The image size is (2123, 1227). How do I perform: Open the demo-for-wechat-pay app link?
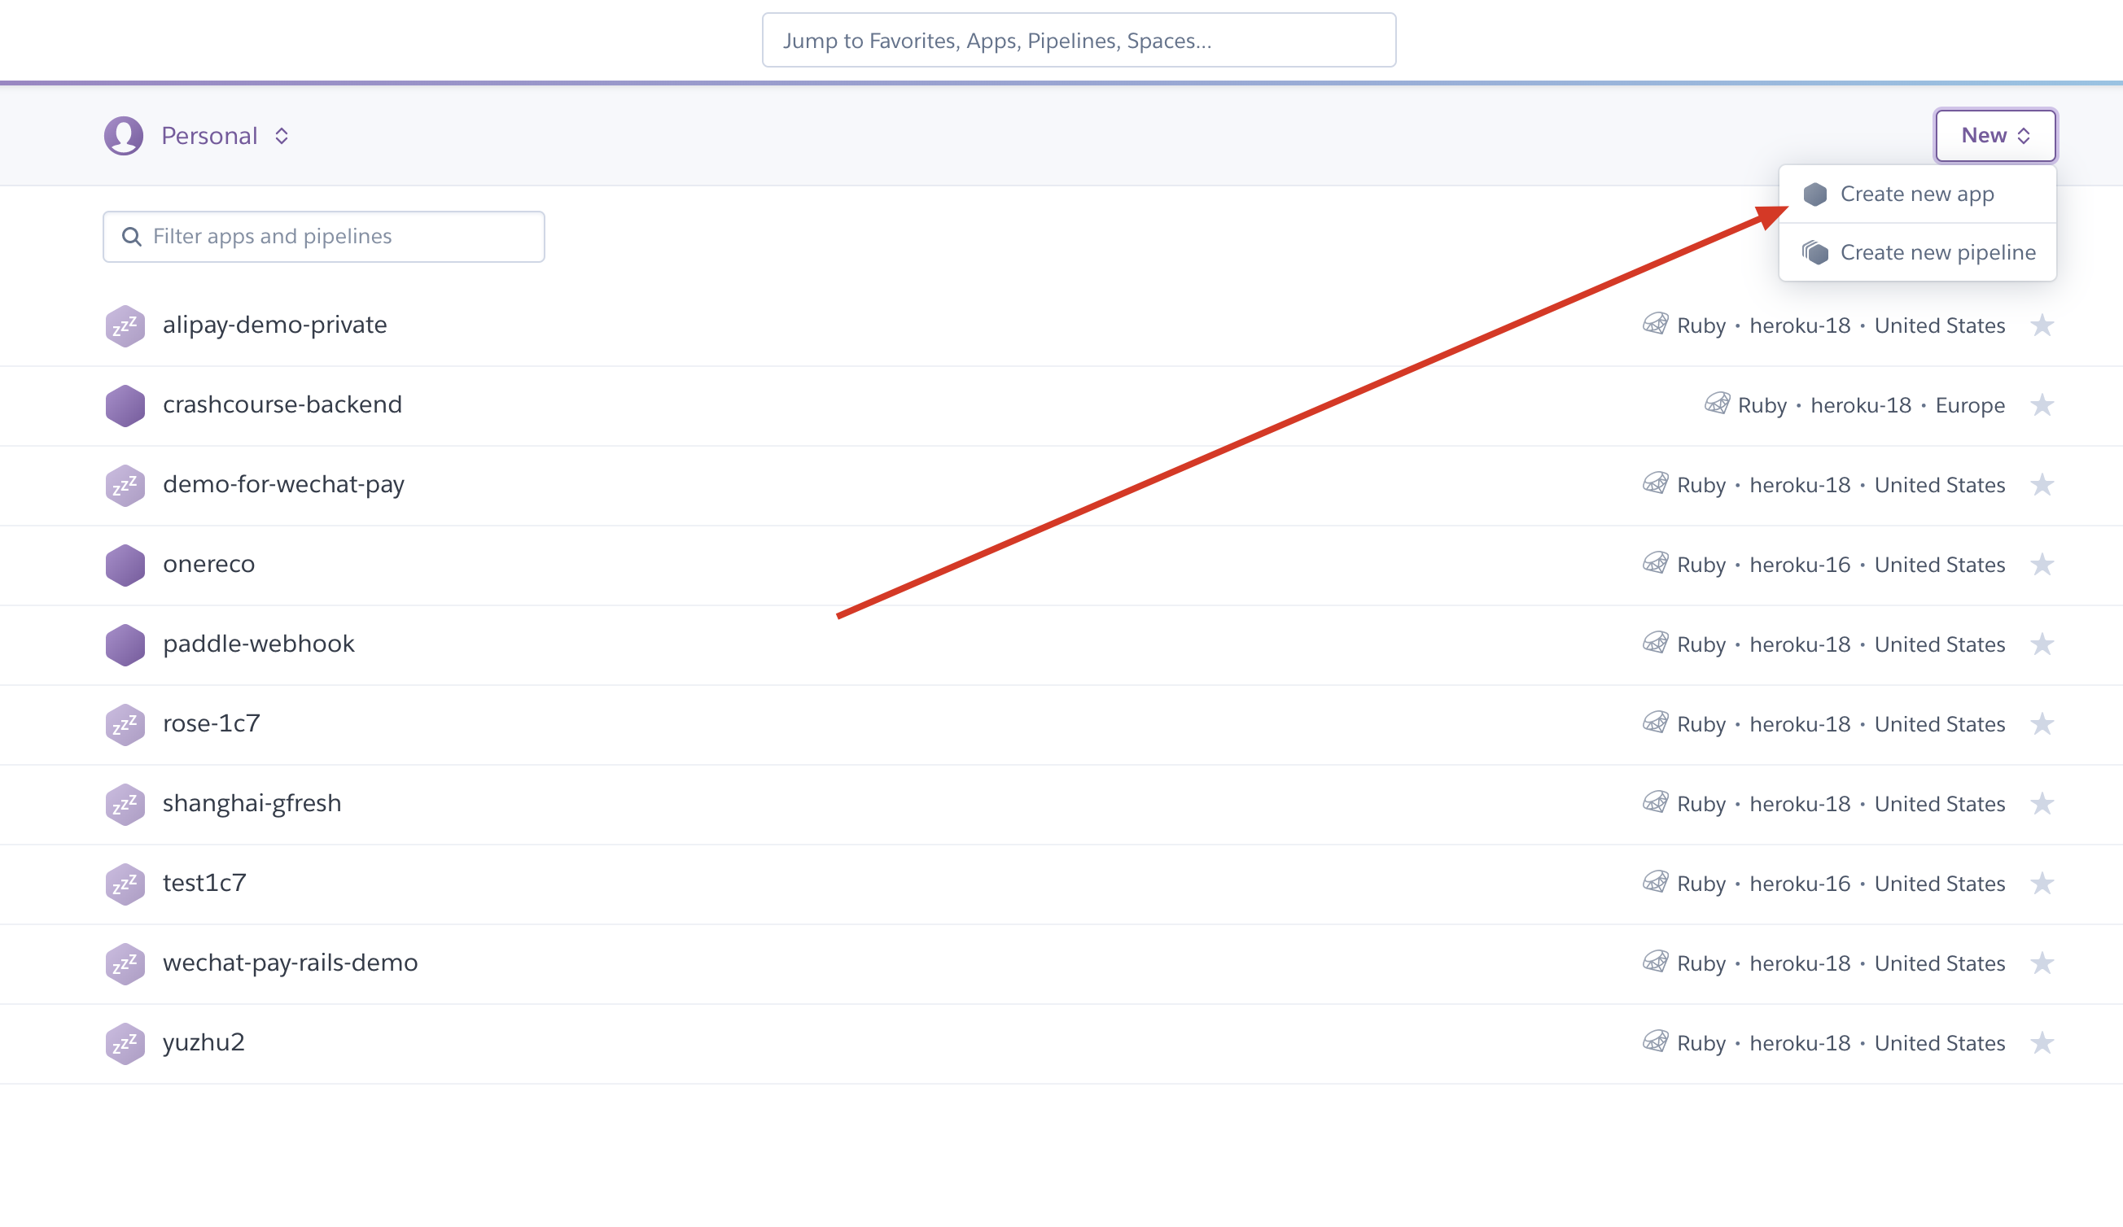(x=283, y=484)
